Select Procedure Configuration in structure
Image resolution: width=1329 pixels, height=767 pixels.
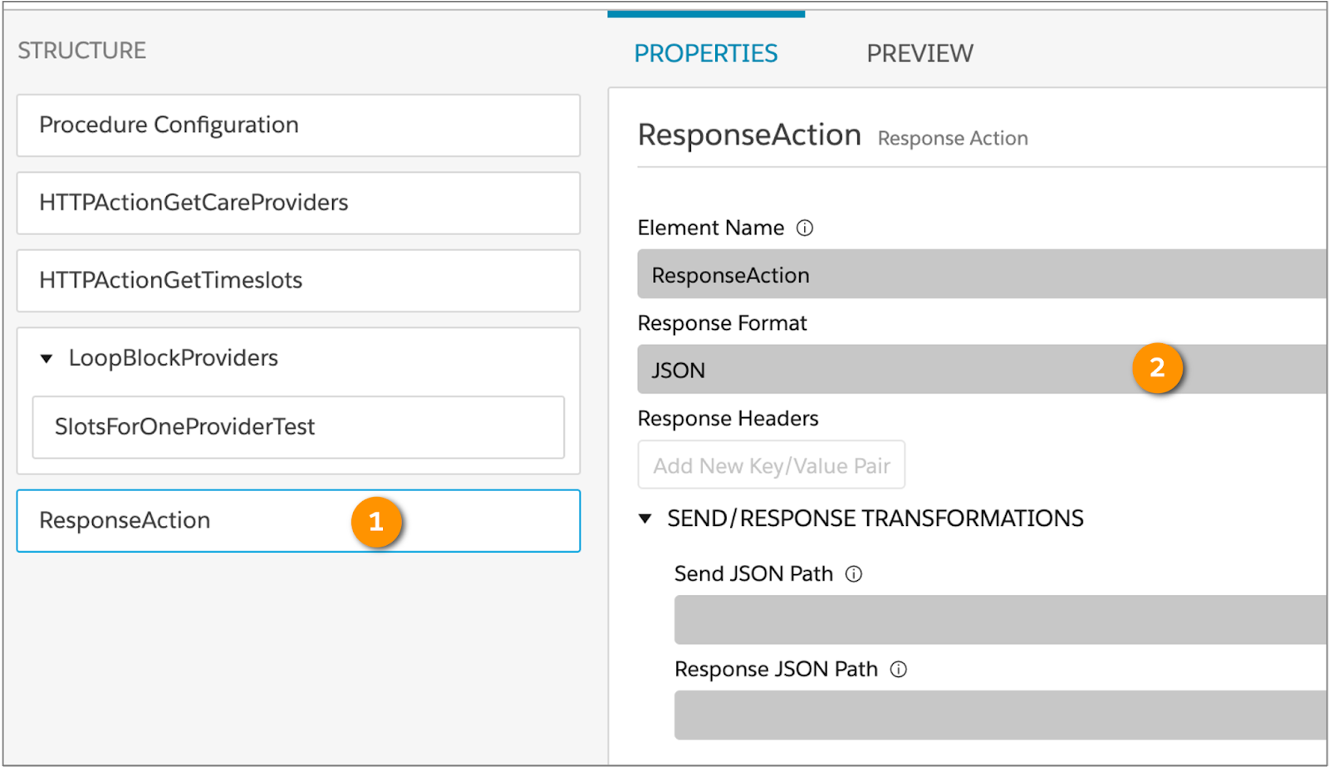(x=298, y=125)
